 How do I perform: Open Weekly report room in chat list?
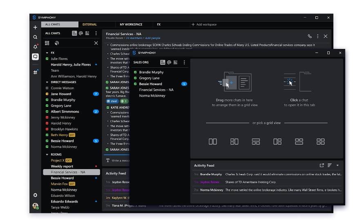62,166
